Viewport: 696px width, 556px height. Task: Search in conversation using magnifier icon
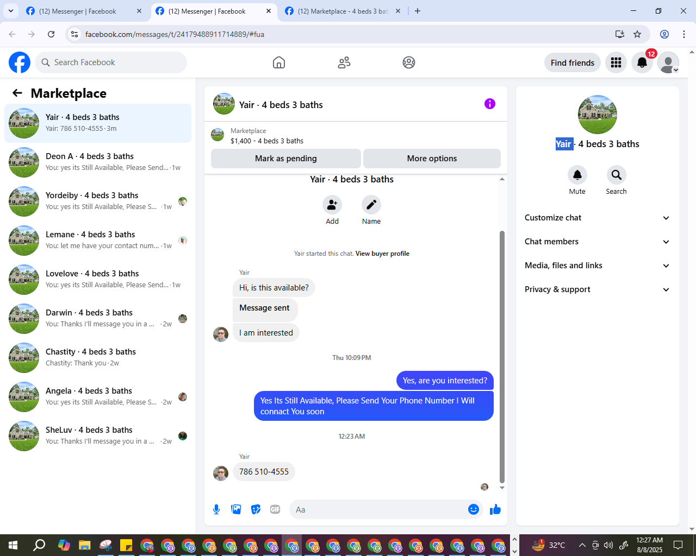617,175
